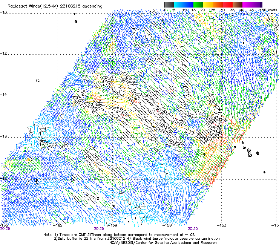Click the note line starting "Note: 1) Times are GMT"
This screenshot has height=245, width=279.
point(119,235)
